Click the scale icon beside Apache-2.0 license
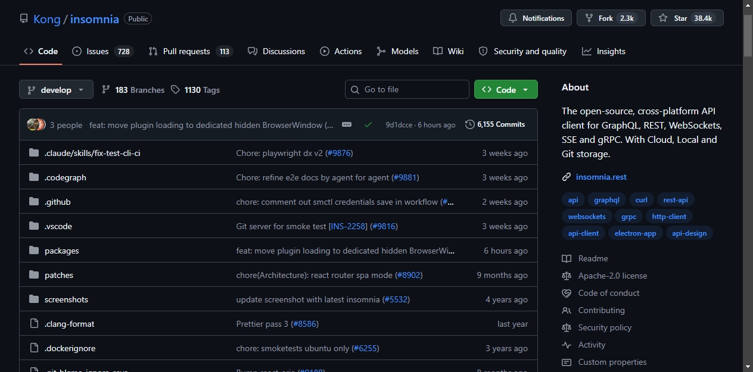The height and width of the screenshot is (372, 753). [x=567, y=276]
